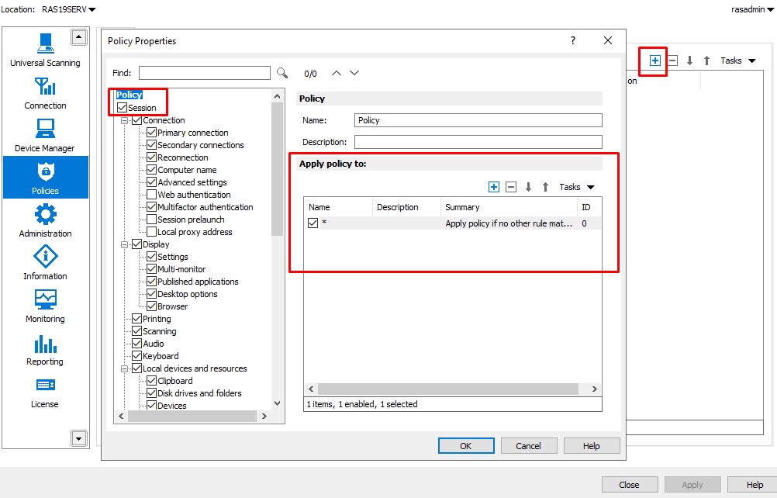
Task: Open Device Manager in sidebar
Action: point(45,134)
